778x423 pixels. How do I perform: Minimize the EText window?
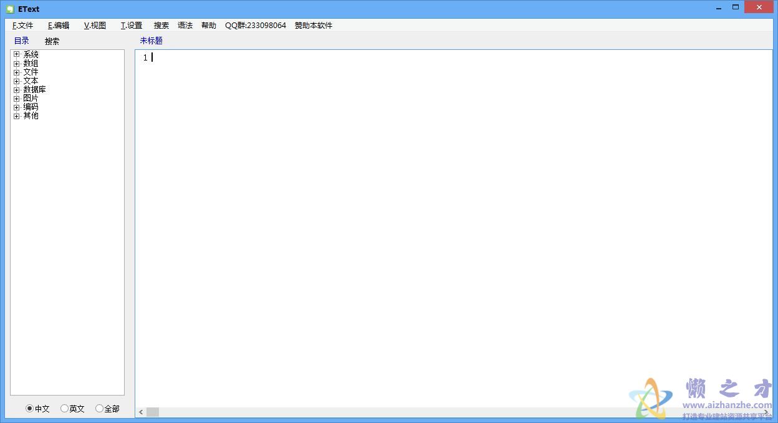coord(719,7)
